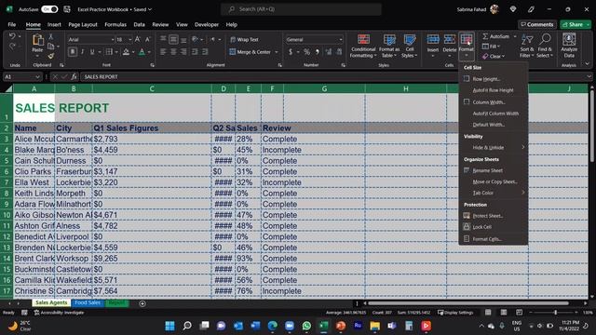The width and height of the screenshot is (596, 335).
Task: Click Increase Font Size icon
Action: pos(138,39)
